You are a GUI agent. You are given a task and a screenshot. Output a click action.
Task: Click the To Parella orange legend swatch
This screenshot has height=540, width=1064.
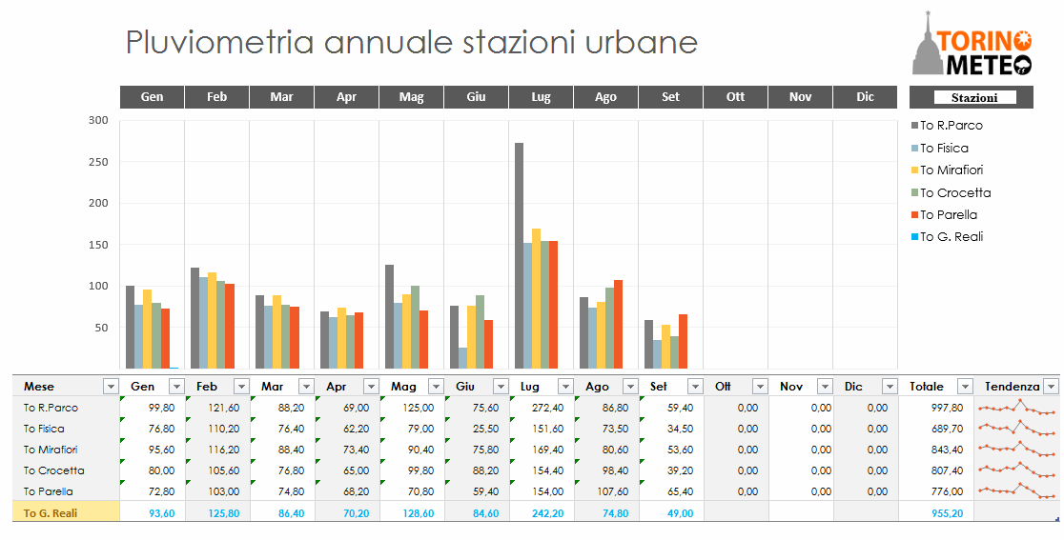(914, 215)
